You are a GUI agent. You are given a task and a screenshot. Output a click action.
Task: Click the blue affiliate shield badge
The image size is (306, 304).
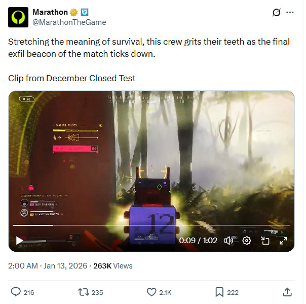point(85,12)
